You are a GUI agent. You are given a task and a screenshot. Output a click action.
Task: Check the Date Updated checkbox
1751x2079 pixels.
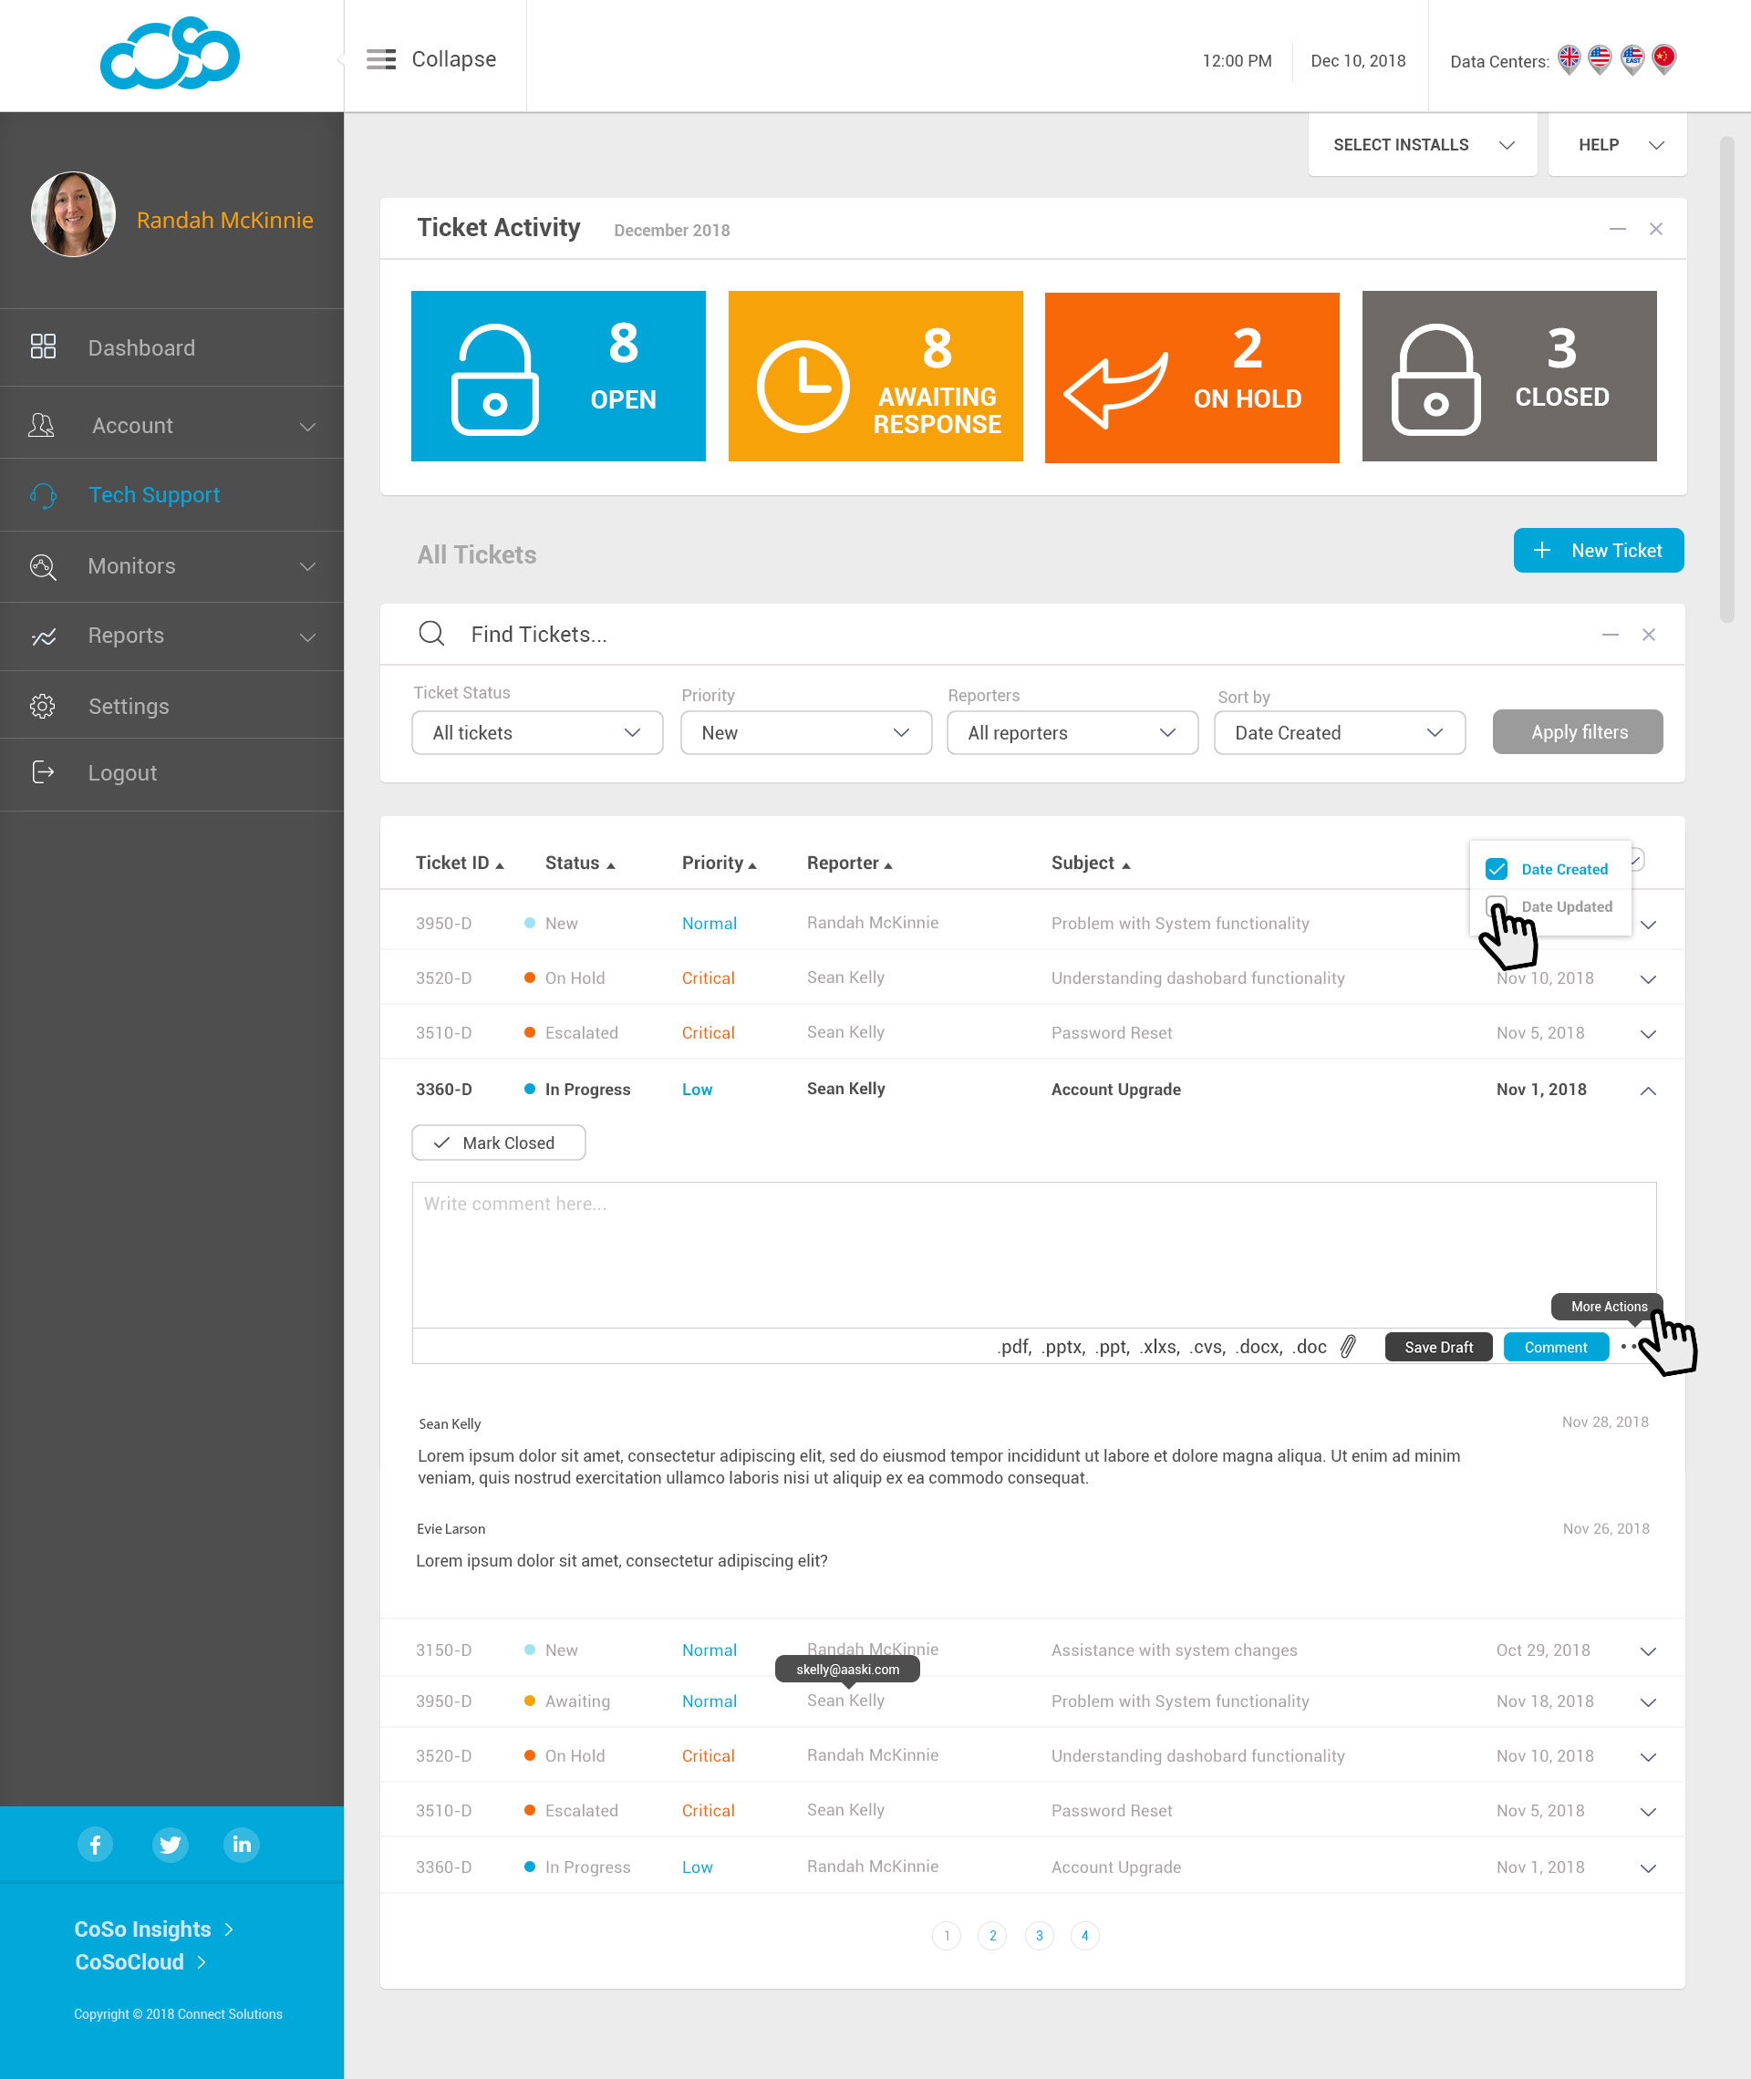[1496, 906]
